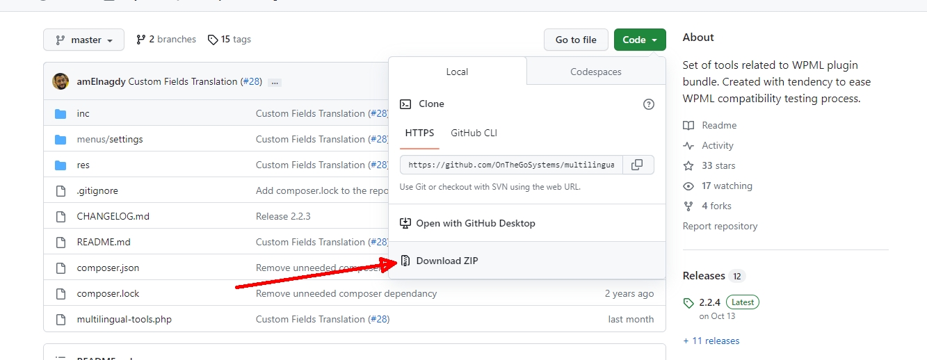Image resolution: width=927 pixels, height=360 pixels.
Task: Click the amElnagdy avatar thumbnail
Action: coord(61,81)
